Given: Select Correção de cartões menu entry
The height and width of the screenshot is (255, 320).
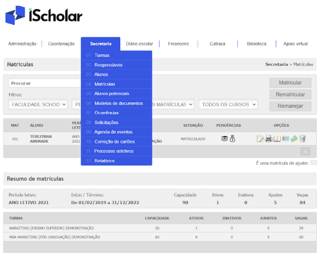Looking at the screenshot, I should [x=117, y=142].
